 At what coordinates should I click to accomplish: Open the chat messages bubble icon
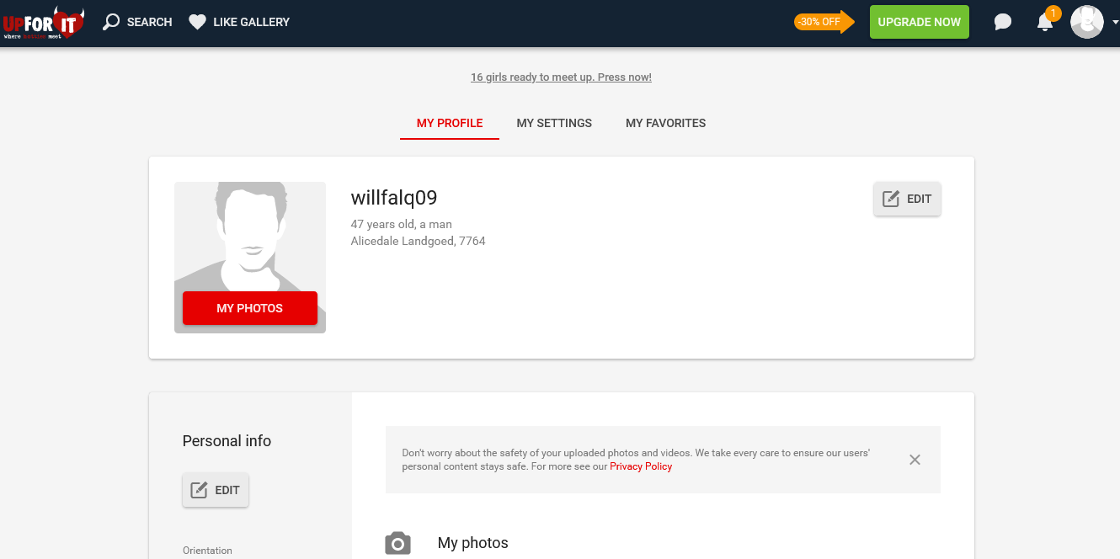pos(1002,22)
